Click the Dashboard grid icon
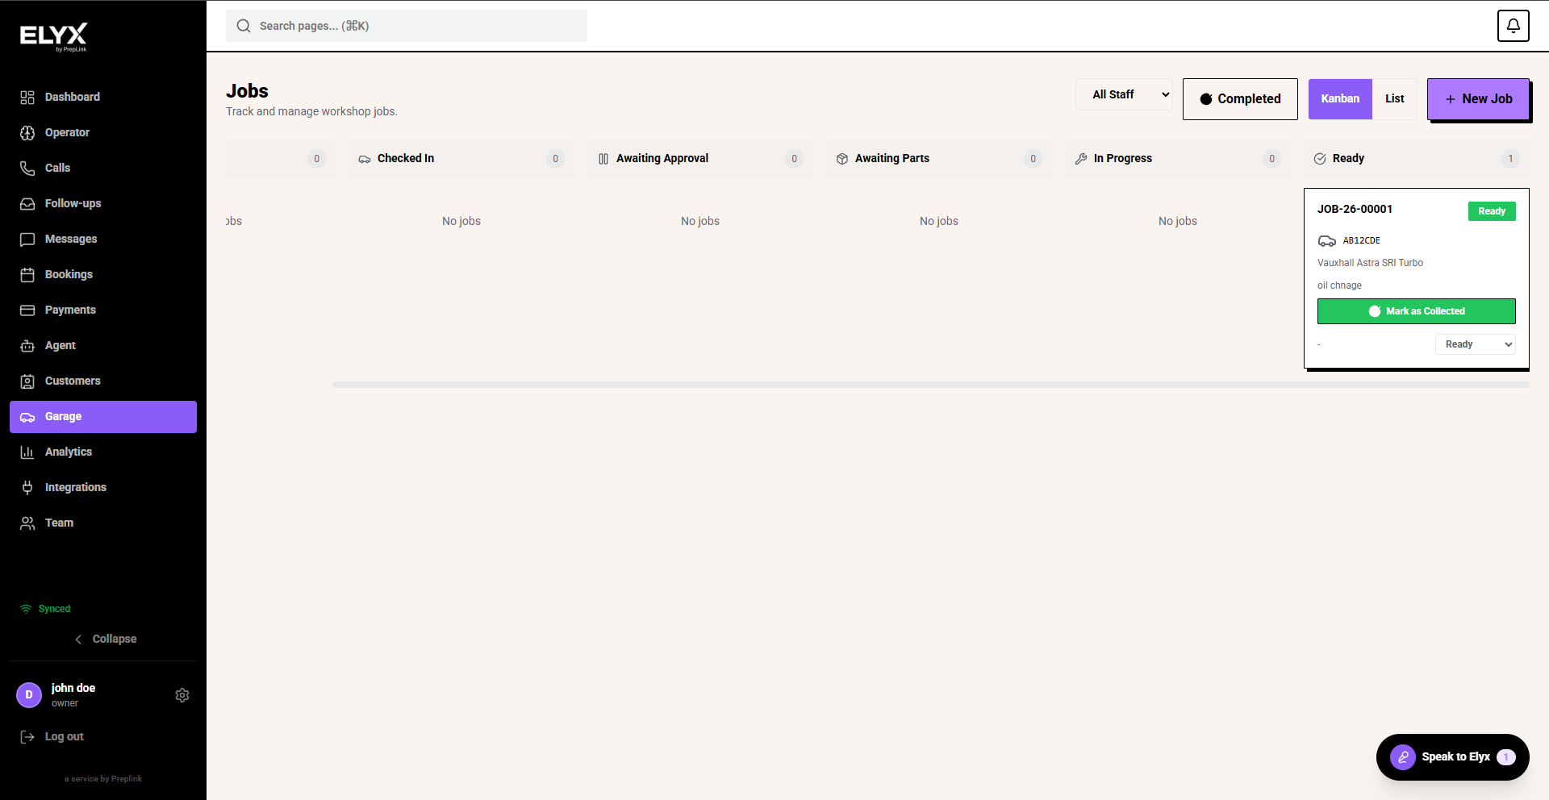Viewport: 1549px width, 800px height. point(27,97)
